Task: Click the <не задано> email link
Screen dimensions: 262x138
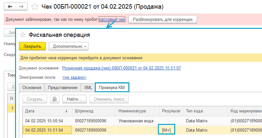Action: [74, 77]
